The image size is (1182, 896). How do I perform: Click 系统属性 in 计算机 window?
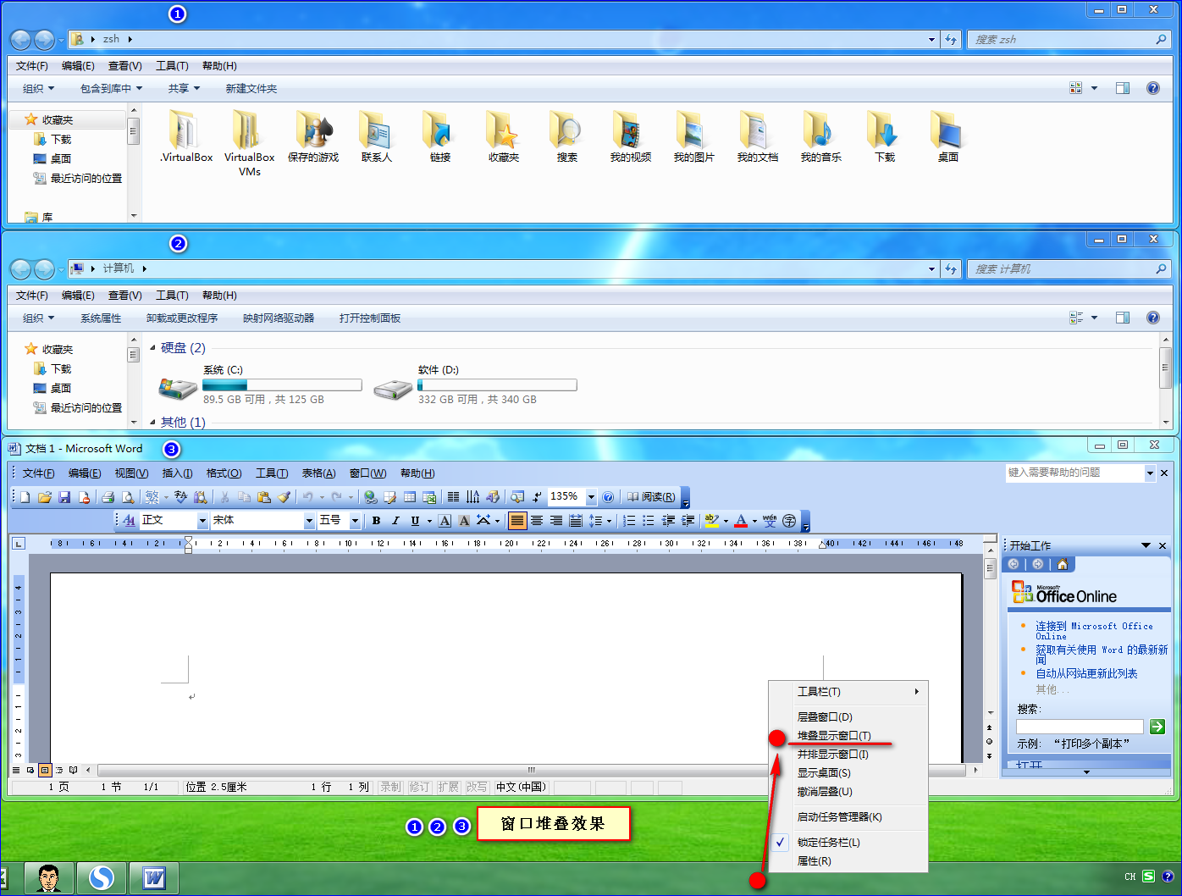click(101, 318)
